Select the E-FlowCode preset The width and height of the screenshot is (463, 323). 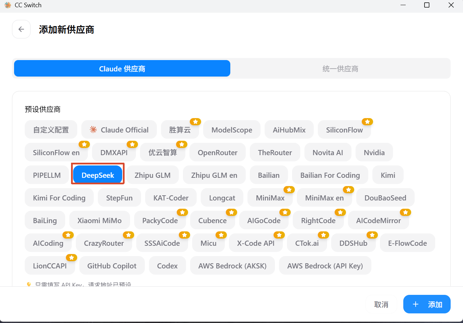coord(407,243)
